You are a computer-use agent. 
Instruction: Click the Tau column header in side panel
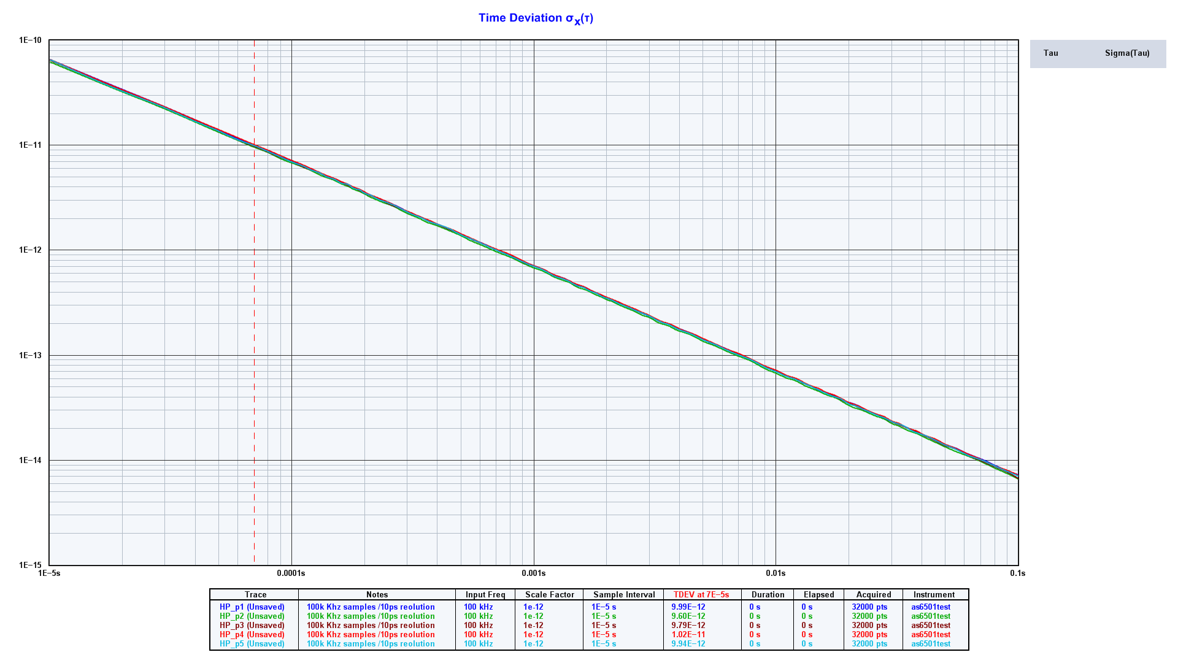point(1050,53)
